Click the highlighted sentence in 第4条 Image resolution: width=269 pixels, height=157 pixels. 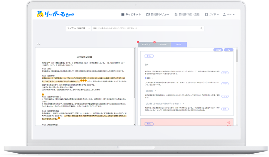coord(84,117)
